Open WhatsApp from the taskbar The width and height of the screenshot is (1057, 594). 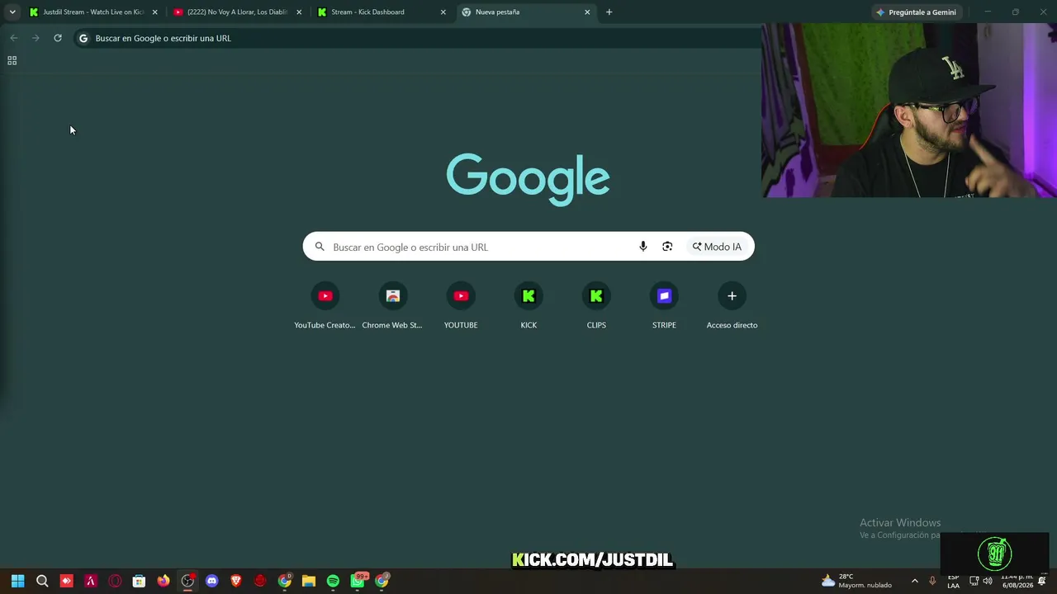(x=358, y=581)
